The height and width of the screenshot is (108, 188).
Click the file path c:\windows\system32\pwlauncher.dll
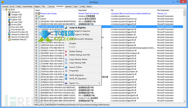tap(125, 98)
